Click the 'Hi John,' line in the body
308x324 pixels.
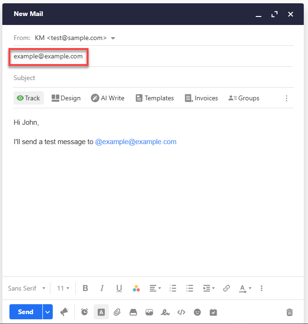pyautogui.click(x=26, y=122)
